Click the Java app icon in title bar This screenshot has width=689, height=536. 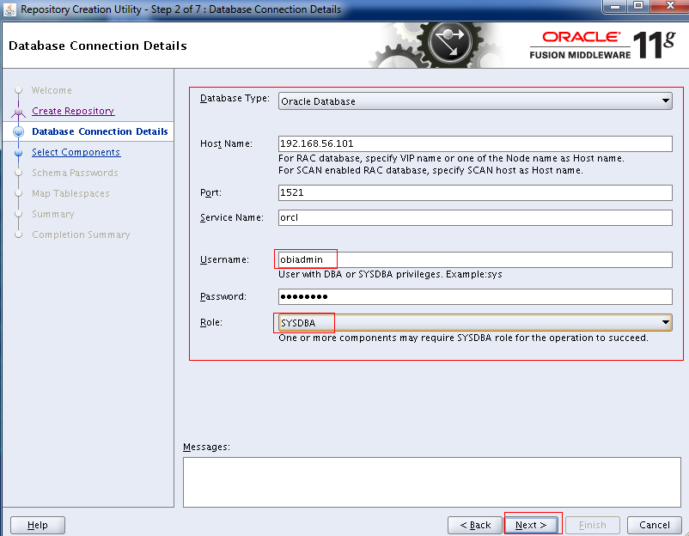pos(9,9)
